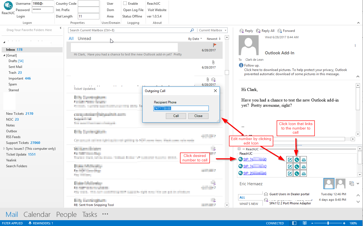363x226 pixels.
Task: Select the highlighted Eric Hernaez avatar
Action: tap(329, 184)
